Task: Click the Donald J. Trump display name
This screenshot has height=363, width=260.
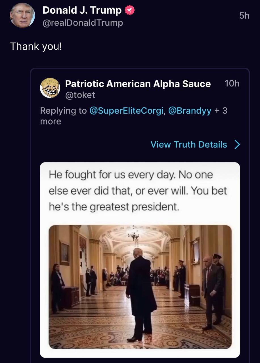Action: [82, 10]
